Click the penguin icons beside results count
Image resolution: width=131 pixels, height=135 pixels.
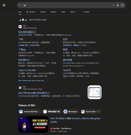23,20
